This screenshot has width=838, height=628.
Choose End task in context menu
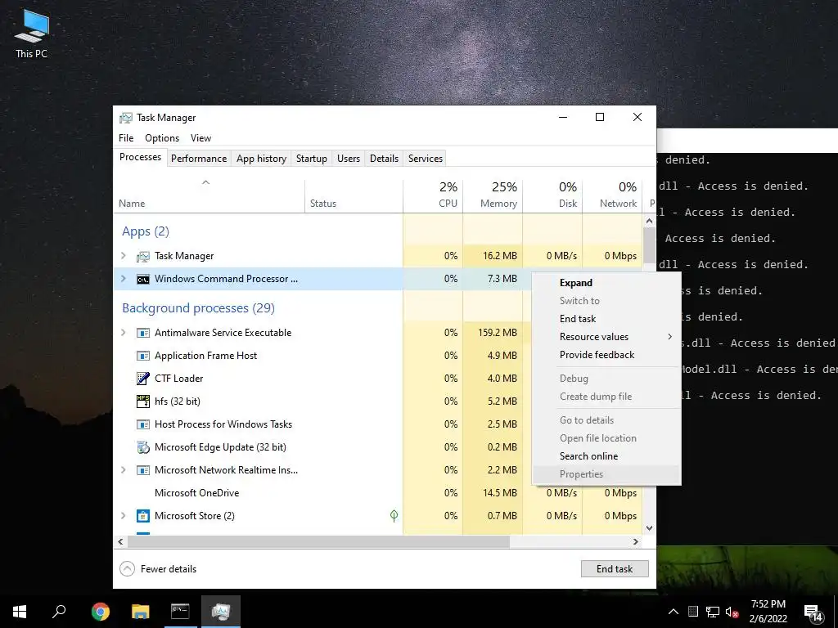pyautogui.click(x=606, y=319)
